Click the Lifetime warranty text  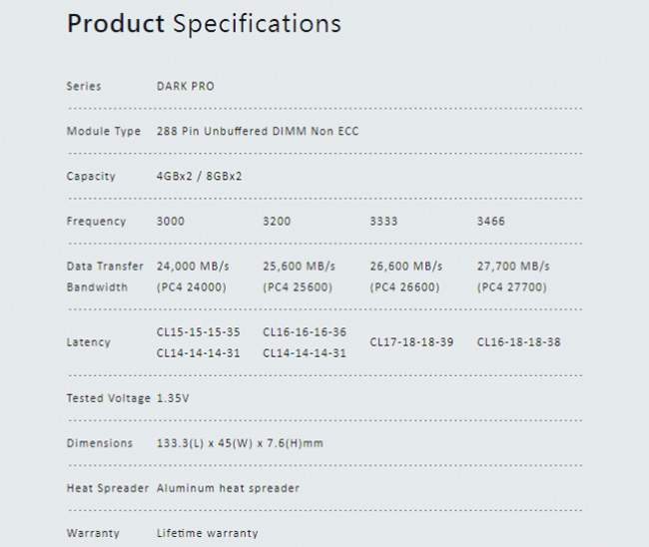(207, 533)
